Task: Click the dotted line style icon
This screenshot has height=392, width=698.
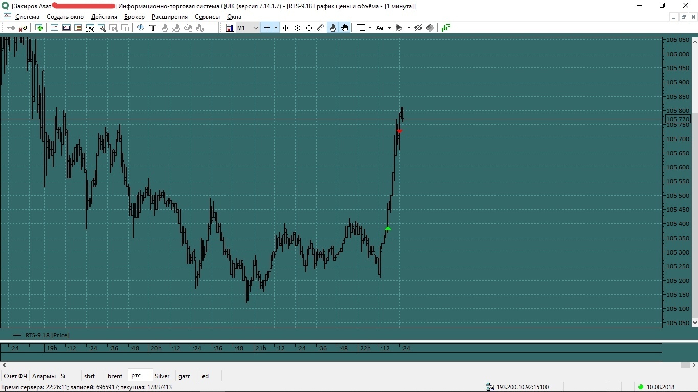Action: point(361,28)
